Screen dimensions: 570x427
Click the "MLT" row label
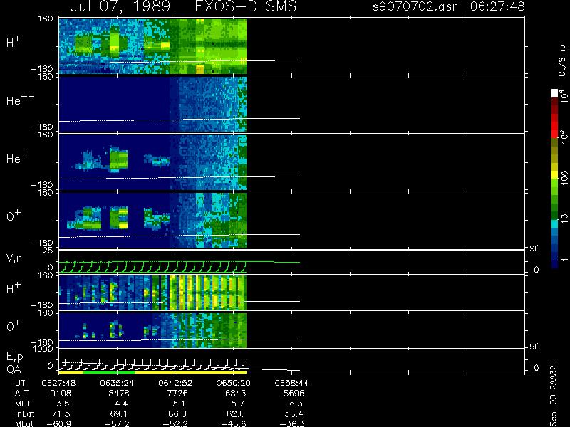pos(22,404)
